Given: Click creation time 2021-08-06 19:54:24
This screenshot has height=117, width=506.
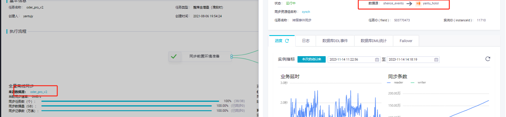Looking at the screenshot, I should coord(207,16).
